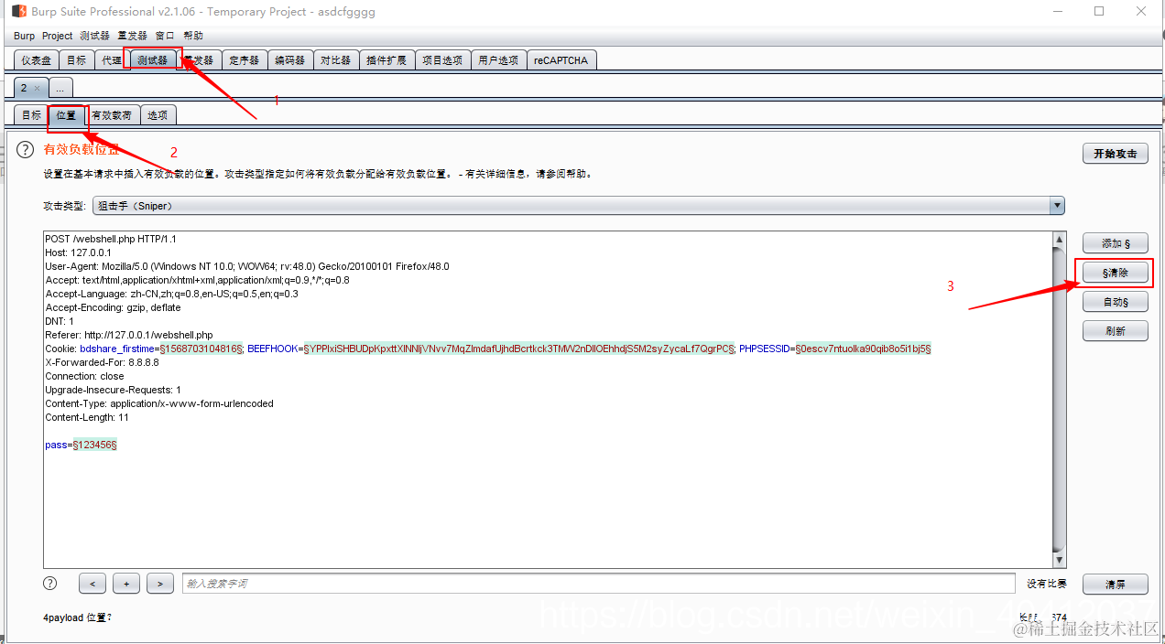Switch to the reCAPTCHA tab

tap(561, 60)
